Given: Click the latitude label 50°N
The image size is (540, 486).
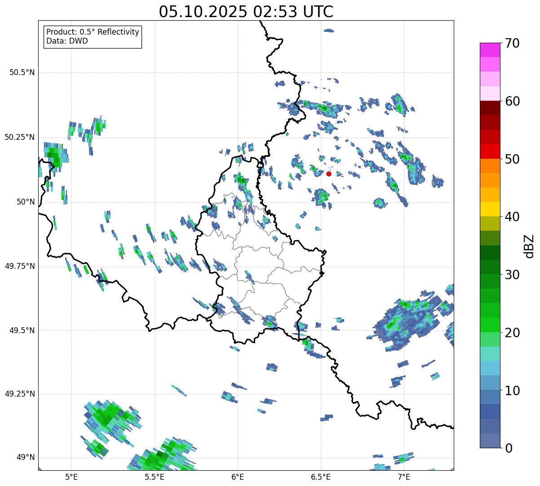Looking at the screenshot, I should click(26, 202).
